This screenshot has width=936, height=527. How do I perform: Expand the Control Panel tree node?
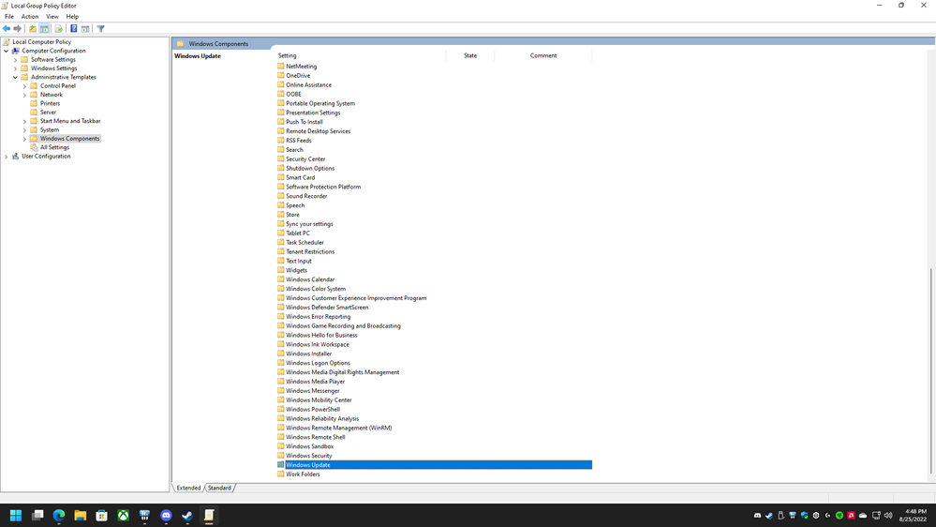click(x=24, y=86)
